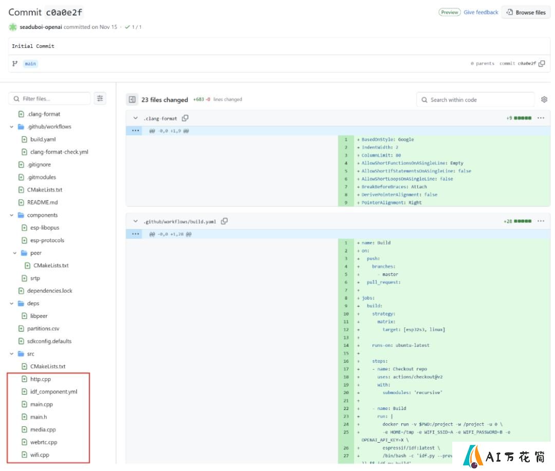Open the file filter options button
This screenshot has width=555, height=471.
coord(100,99)
